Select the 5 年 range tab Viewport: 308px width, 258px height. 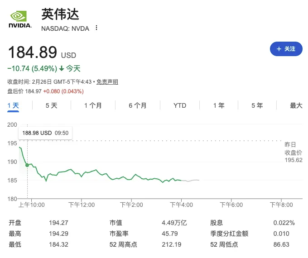(x=257, y=105)
